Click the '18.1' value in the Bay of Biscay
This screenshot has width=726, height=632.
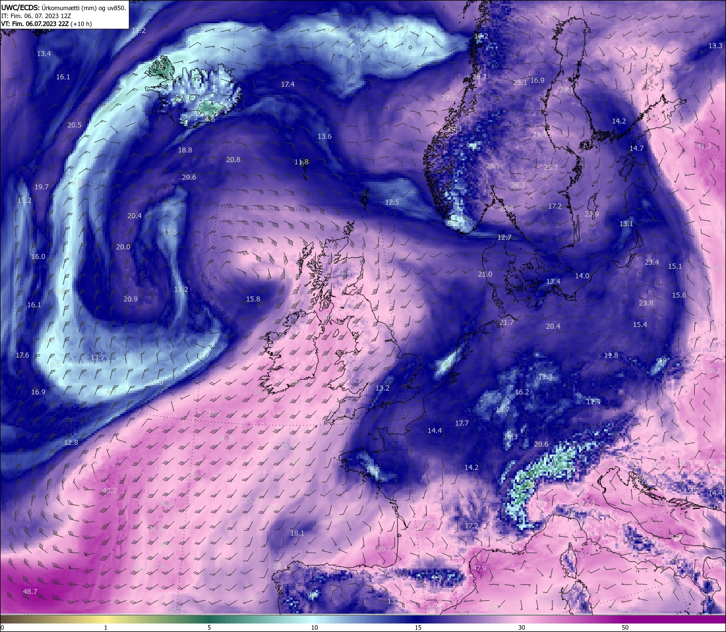[x=297, y=533]
